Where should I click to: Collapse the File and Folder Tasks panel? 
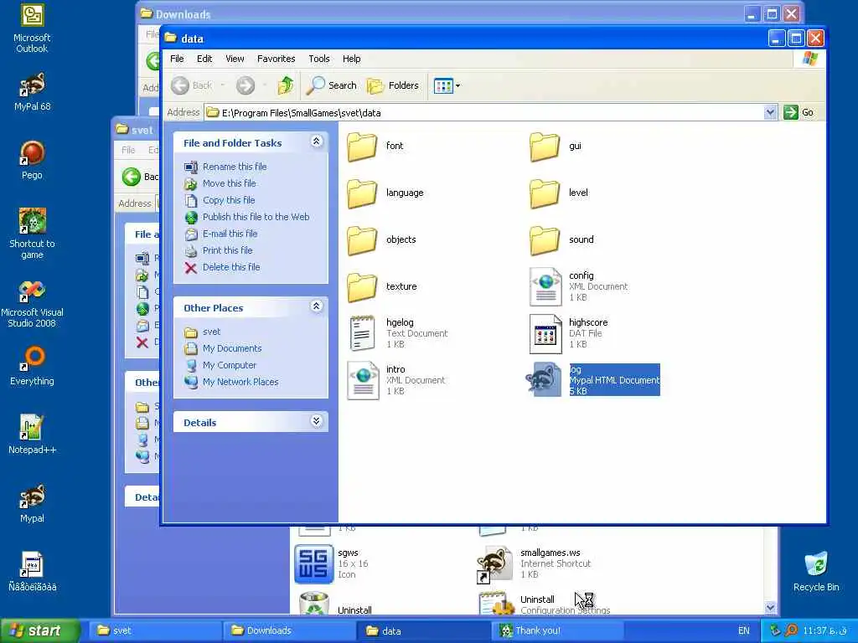tap(316, 141)
